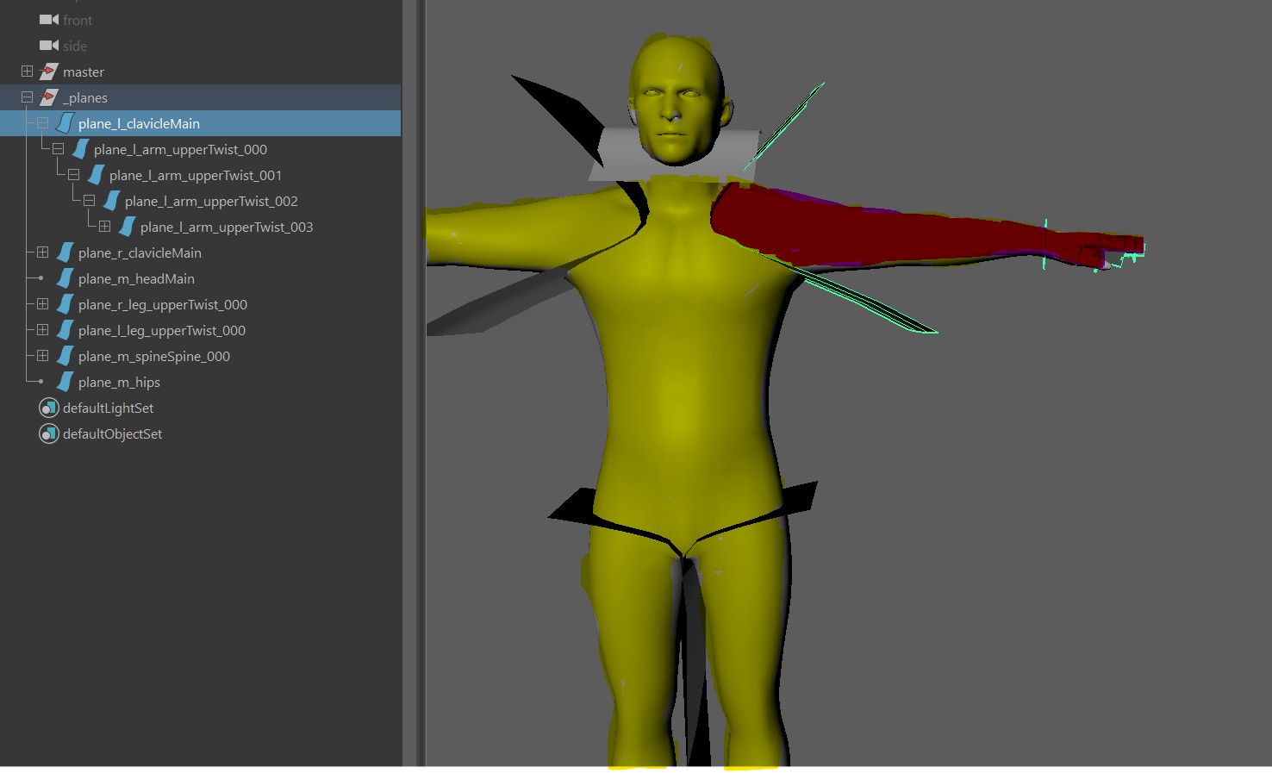Click the plane_l_clavicleMain surface icon
This screenshot has height=773, width=1272.
(65, 124)
